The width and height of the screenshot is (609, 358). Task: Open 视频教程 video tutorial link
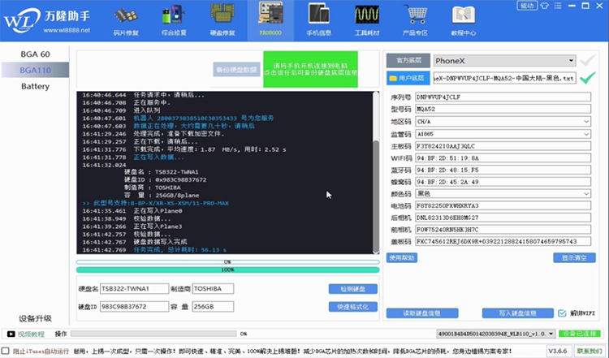click(31, 334)
